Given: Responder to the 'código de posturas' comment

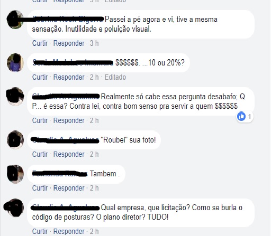Looking at the screenshot, I should (69, 231).
